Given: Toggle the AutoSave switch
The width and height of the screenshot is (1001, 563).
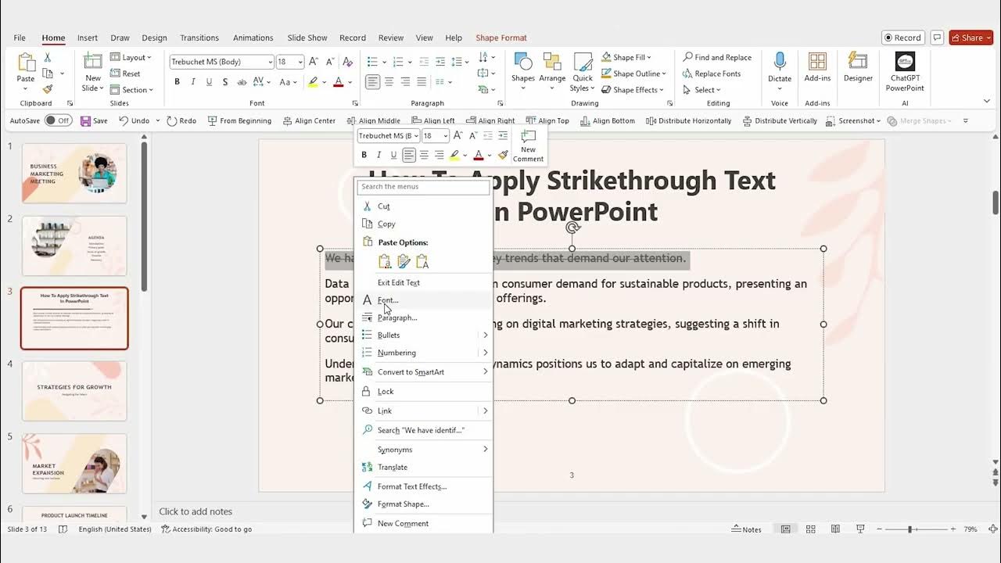Looking at the screenshot, I should point(58,121).
